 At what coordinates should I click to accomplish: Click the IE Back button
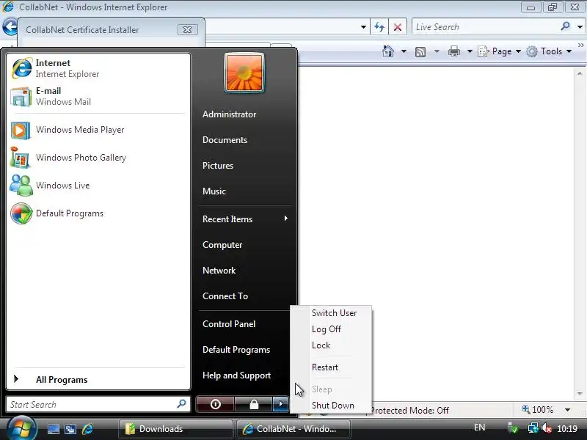point(10,27)
